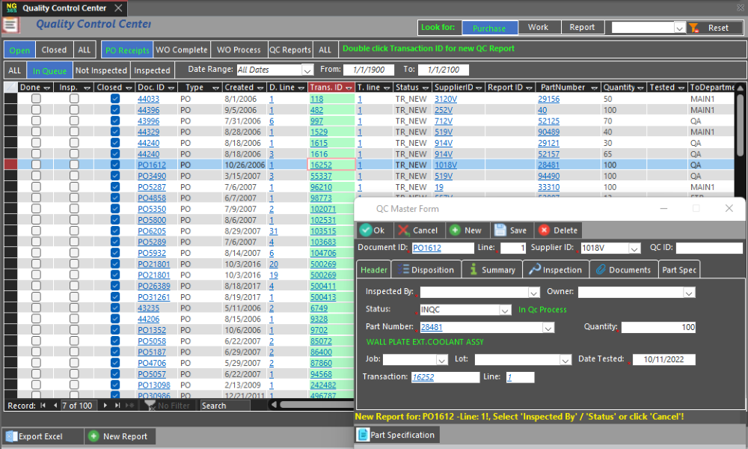Click the red Cancel X icon

[404, 230]
